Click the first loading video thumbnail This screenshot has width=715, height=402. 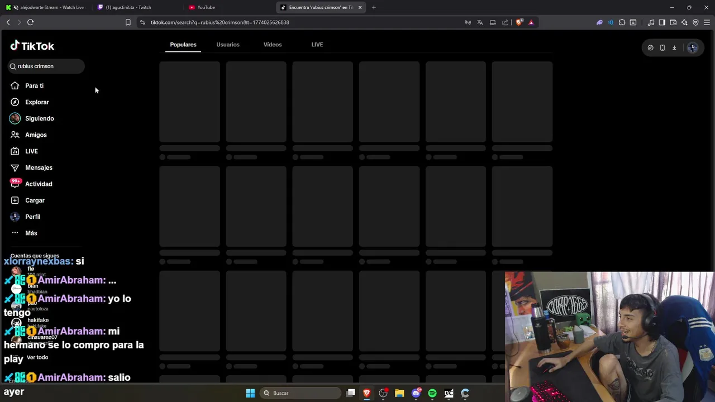[189, 102]
